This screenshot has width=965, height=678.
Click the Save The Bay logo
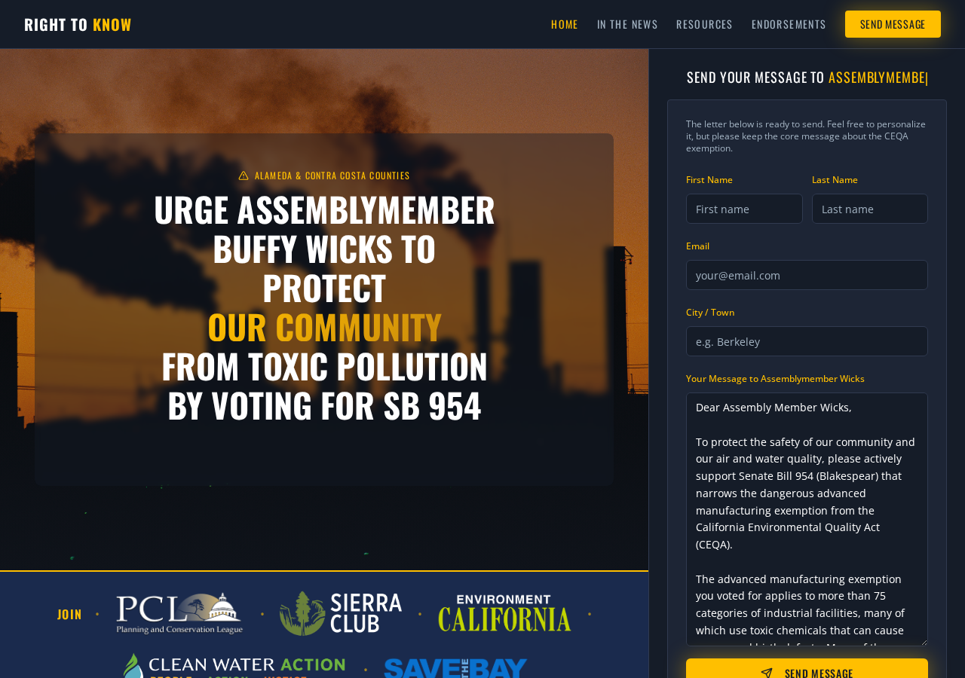click(455, 667)
